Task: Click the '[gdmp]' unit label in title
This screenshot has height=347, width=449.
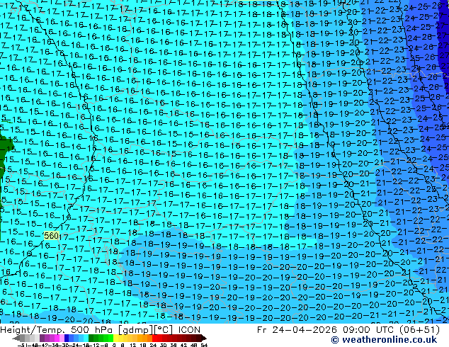Action: click(136, 330)
